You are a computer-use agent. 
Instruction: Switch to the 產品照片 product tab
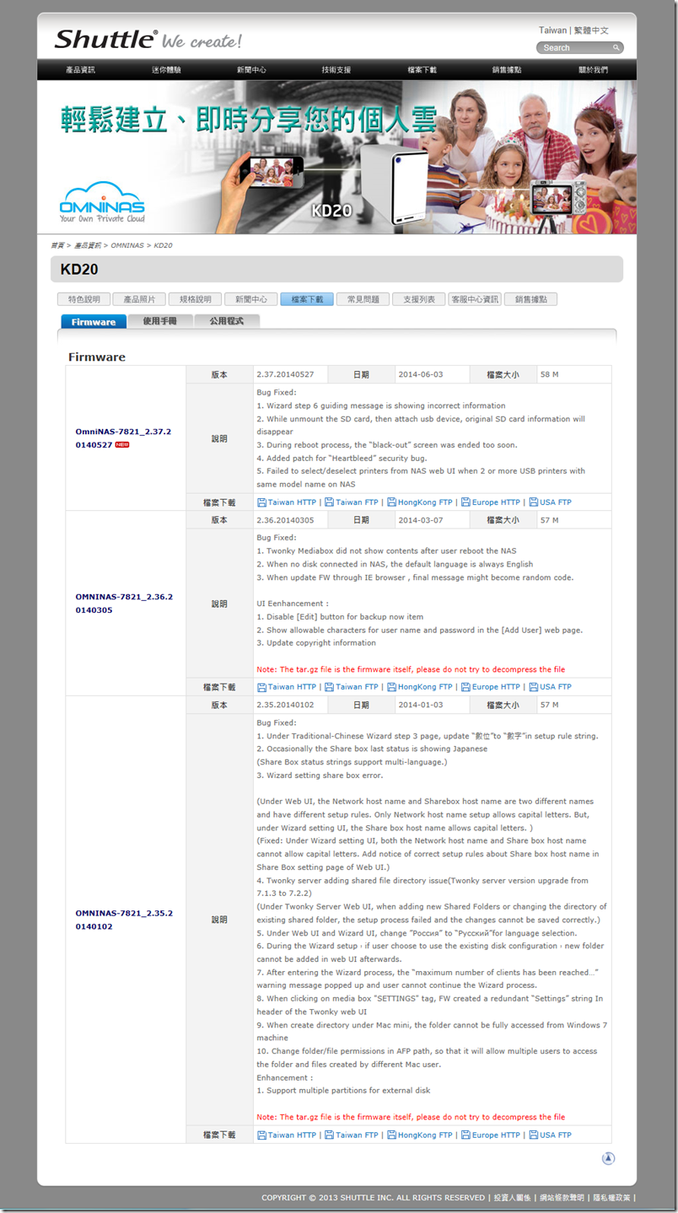pyautogui.click(x=139, y=299)
